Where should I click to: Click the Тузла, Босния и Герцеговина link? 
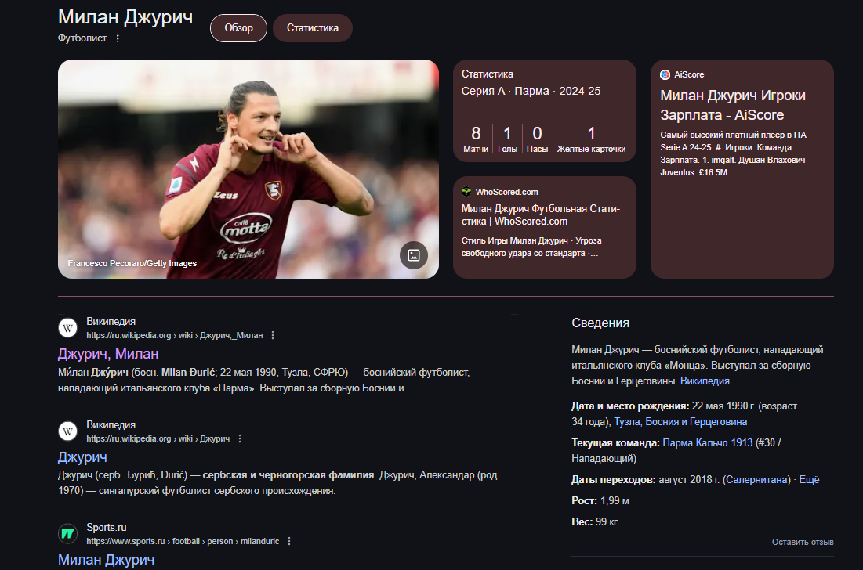click(x=680, y=421)
